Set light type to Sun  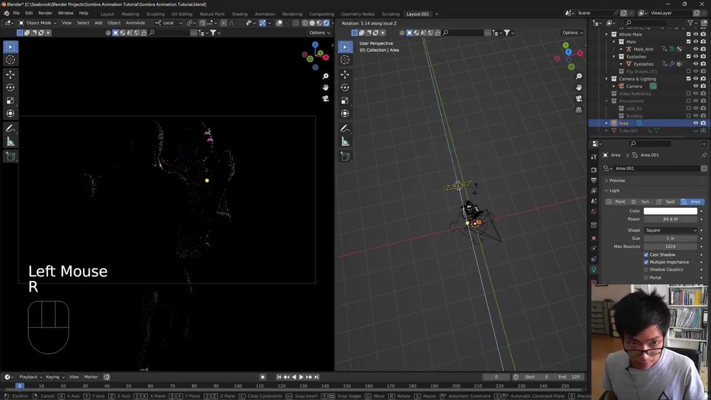tap(642, 202)
